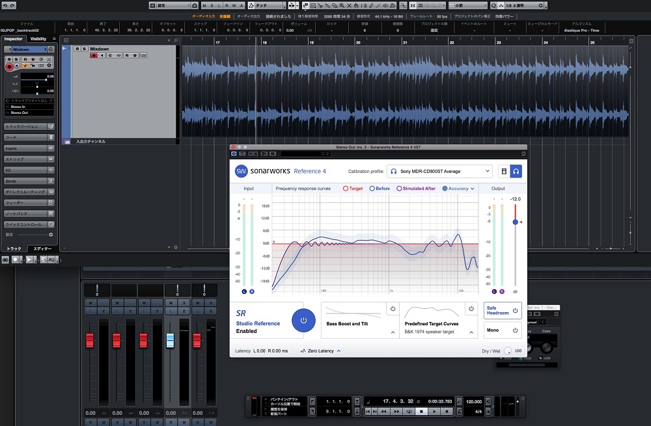The image size is (651, 426).
Task: Click the Inspector settings gear icon
Action: pyautogui.click(x=51, y=235)
